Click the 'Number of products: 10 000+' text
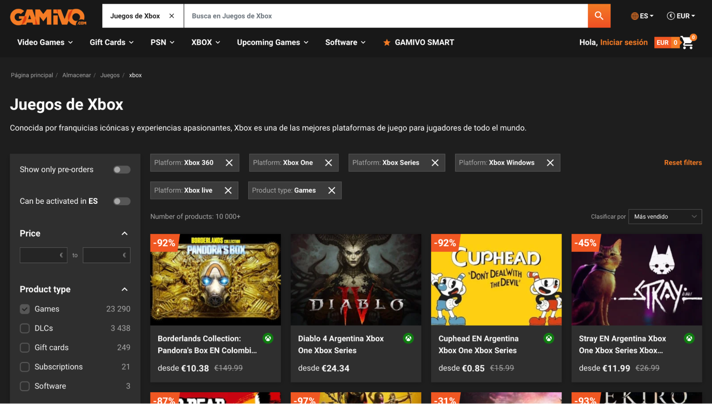712x404 pixels. pyautogui.click(x=195, y=217)
